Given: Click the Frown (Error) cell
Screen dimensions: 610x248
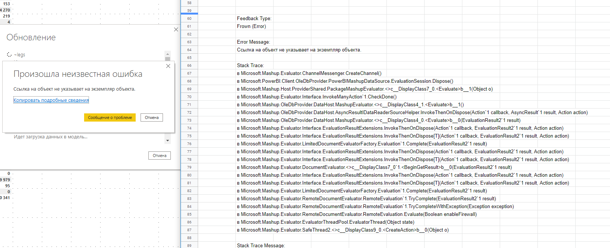Looking at the screenshot, I should tap(252, 26).
